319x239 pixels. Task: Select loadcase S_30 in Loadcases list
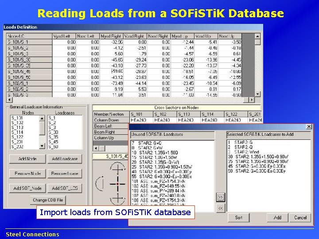[x=53, y=132]
